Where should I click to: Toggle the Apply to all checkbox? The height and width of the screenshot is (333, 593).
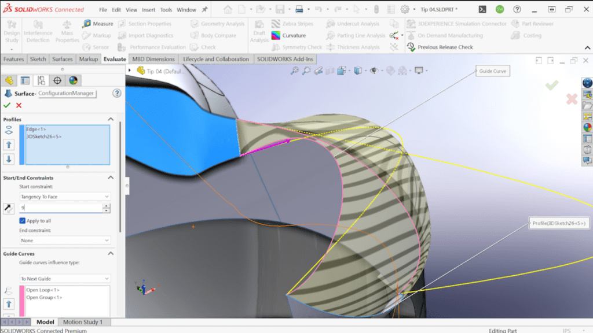[21, 220]
